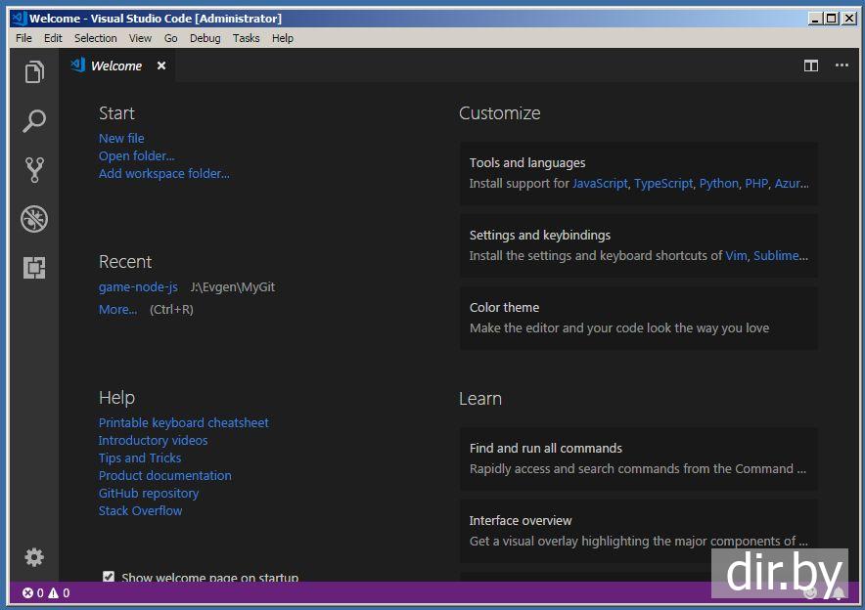Open the Source Control view

click(x=34, y=170)
